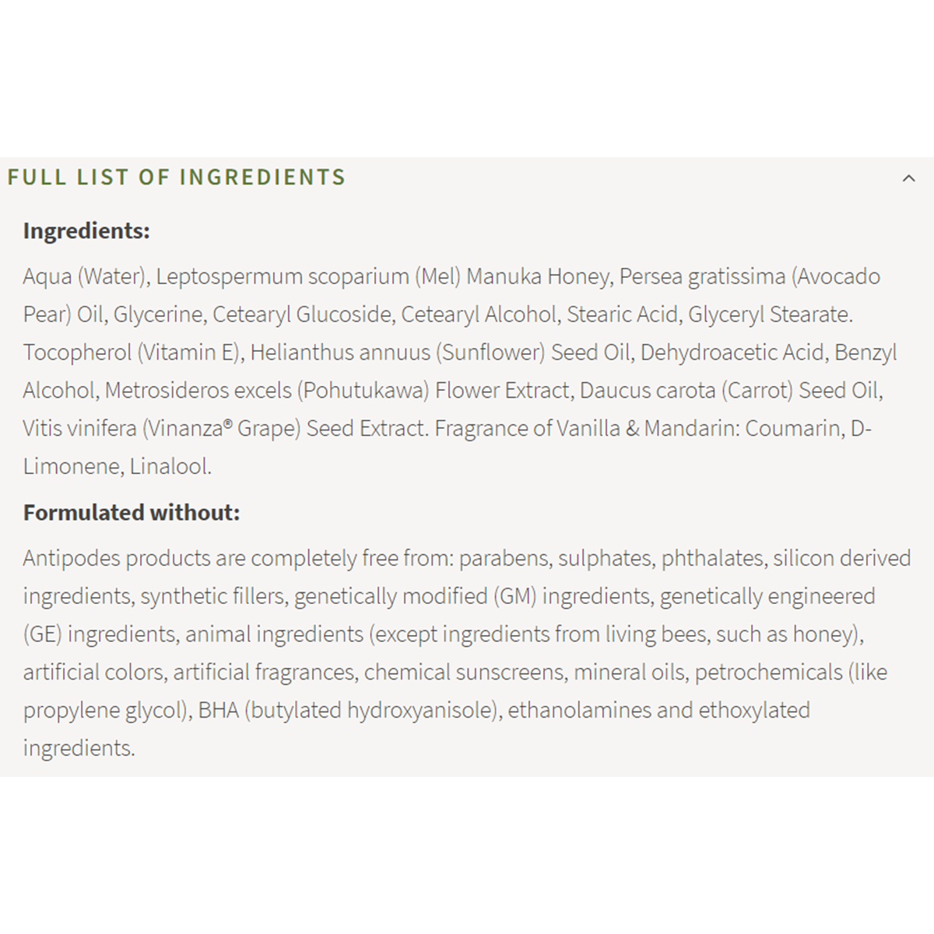Click the "Cetearyl Glucoside" ingredient text
The height and width of the screenshot is (934, 934).
[302, 314]
